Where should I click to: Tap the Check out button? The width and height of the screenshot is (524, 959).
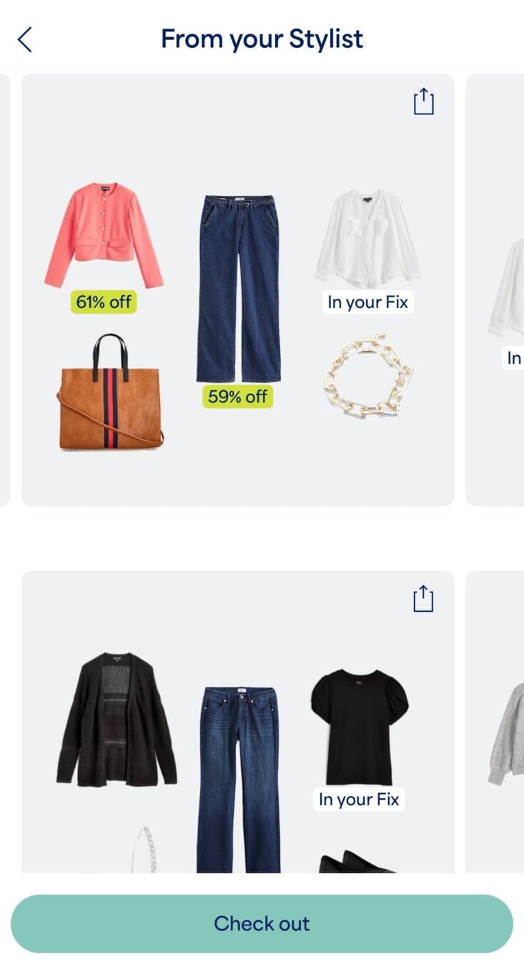[262, 923]
